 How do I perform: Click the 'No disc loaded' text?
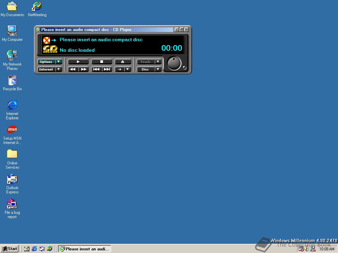coord(77,50)
